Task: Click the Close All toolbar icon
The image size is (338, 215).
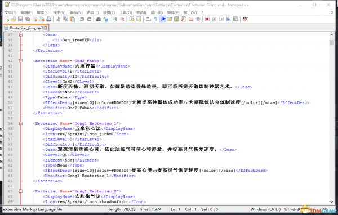Action: (x=42, y=19)
